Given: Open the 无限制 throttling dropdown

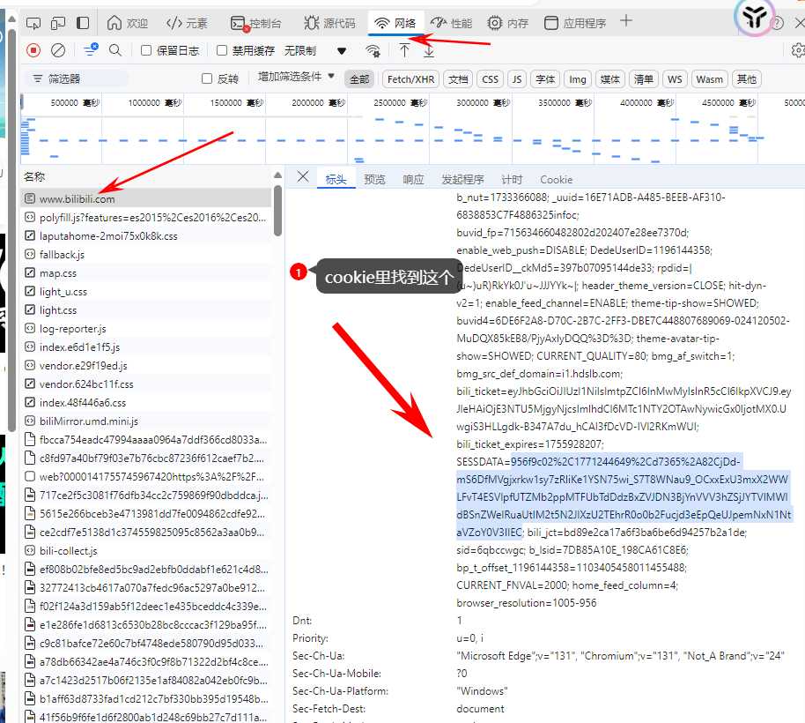Looking at the screenshot, I should [315, 50].
